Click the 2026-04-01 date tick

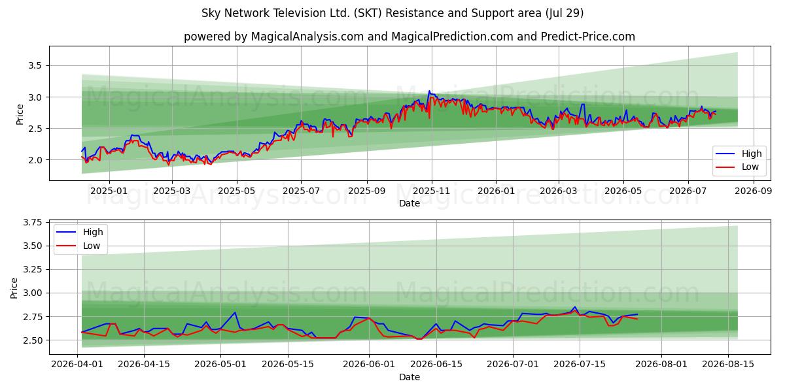pyautogui.click(x=77, y=364)
